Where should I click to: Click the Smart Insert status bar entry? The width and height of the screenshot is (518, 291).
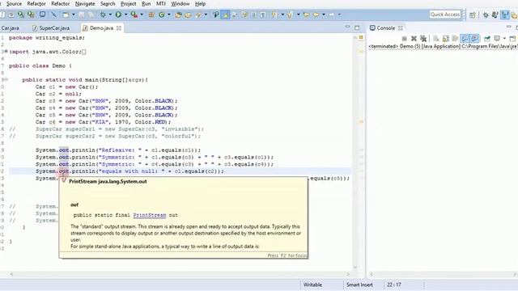(359, 285)
